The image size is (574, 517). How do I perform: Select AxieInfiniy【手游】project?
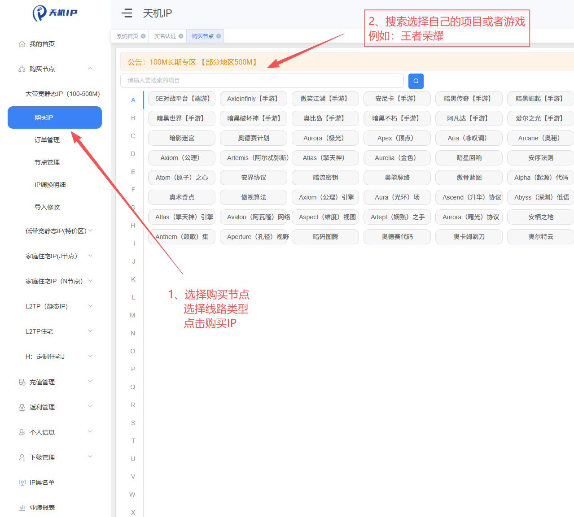[x=254, y=99]
